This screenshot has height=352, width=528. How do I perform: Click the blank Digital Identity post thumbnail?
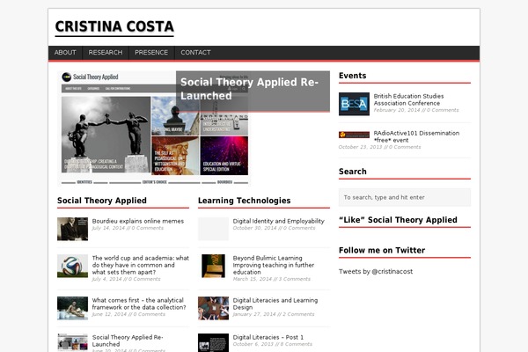(213, 229)
